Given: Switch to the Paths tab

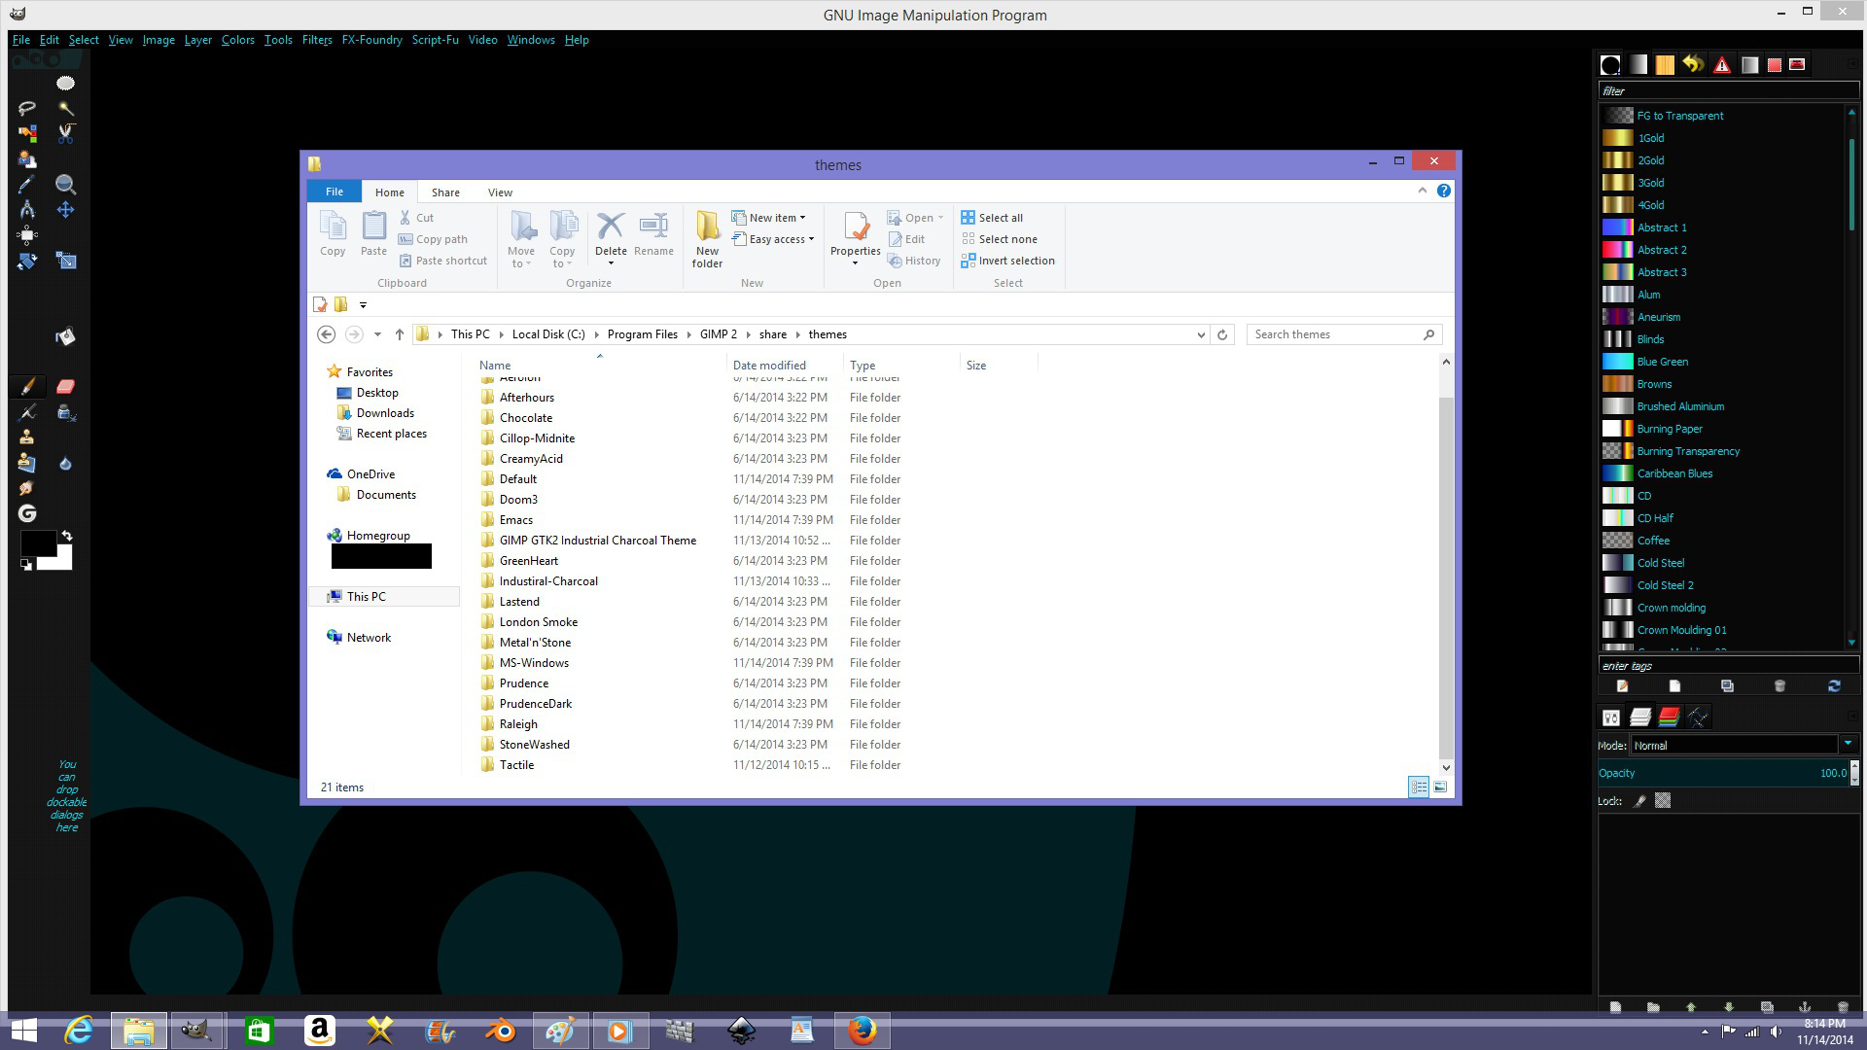Looking at the screenshot, I should tap(1698, 717).
